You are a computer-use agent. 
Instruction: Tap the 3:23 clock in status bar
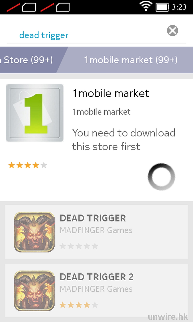[179, 7]
